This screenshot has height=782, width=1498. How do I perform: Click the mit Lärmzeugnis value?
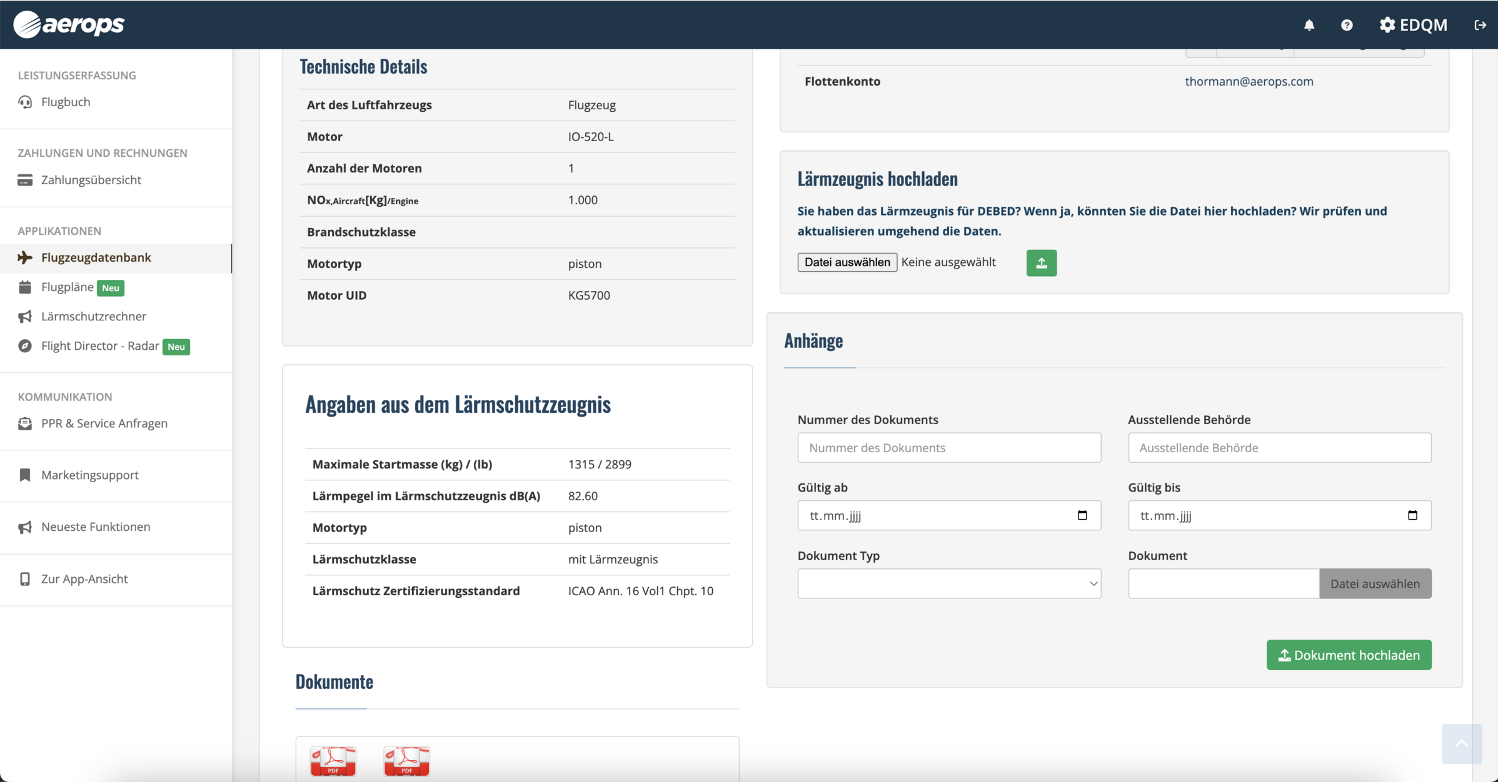(x=613, y=559)
